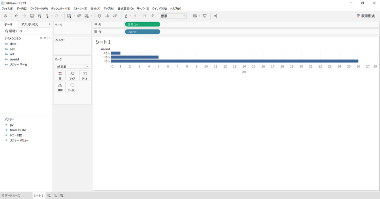Click the save workbook icon
Viewport: 380px width, 199px height.
(x=32, y=16)
